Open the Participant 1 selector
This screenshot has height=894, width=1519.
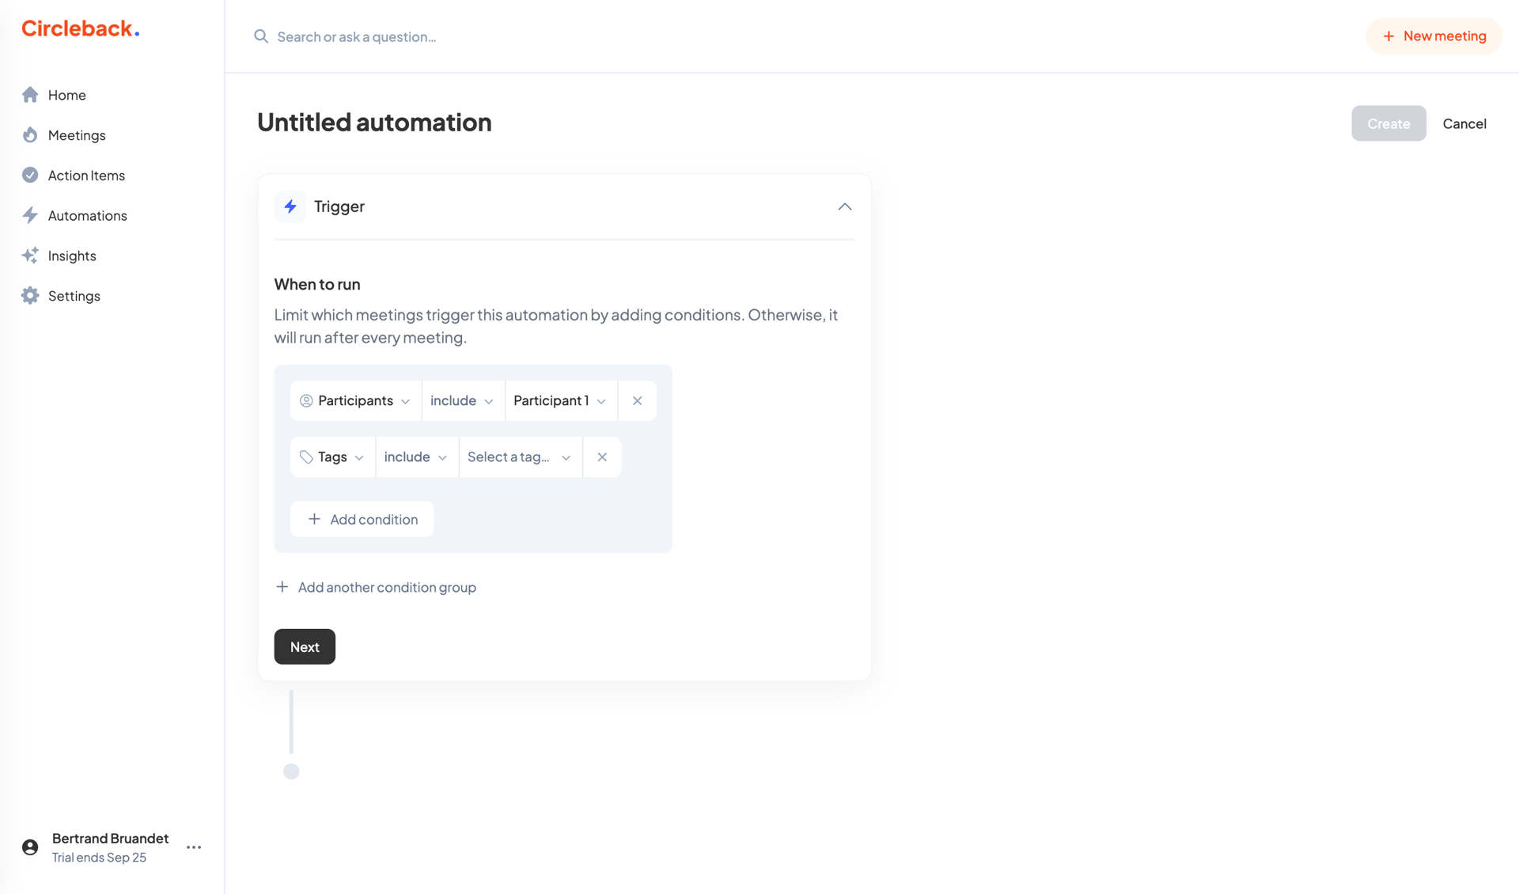point(560,400)
